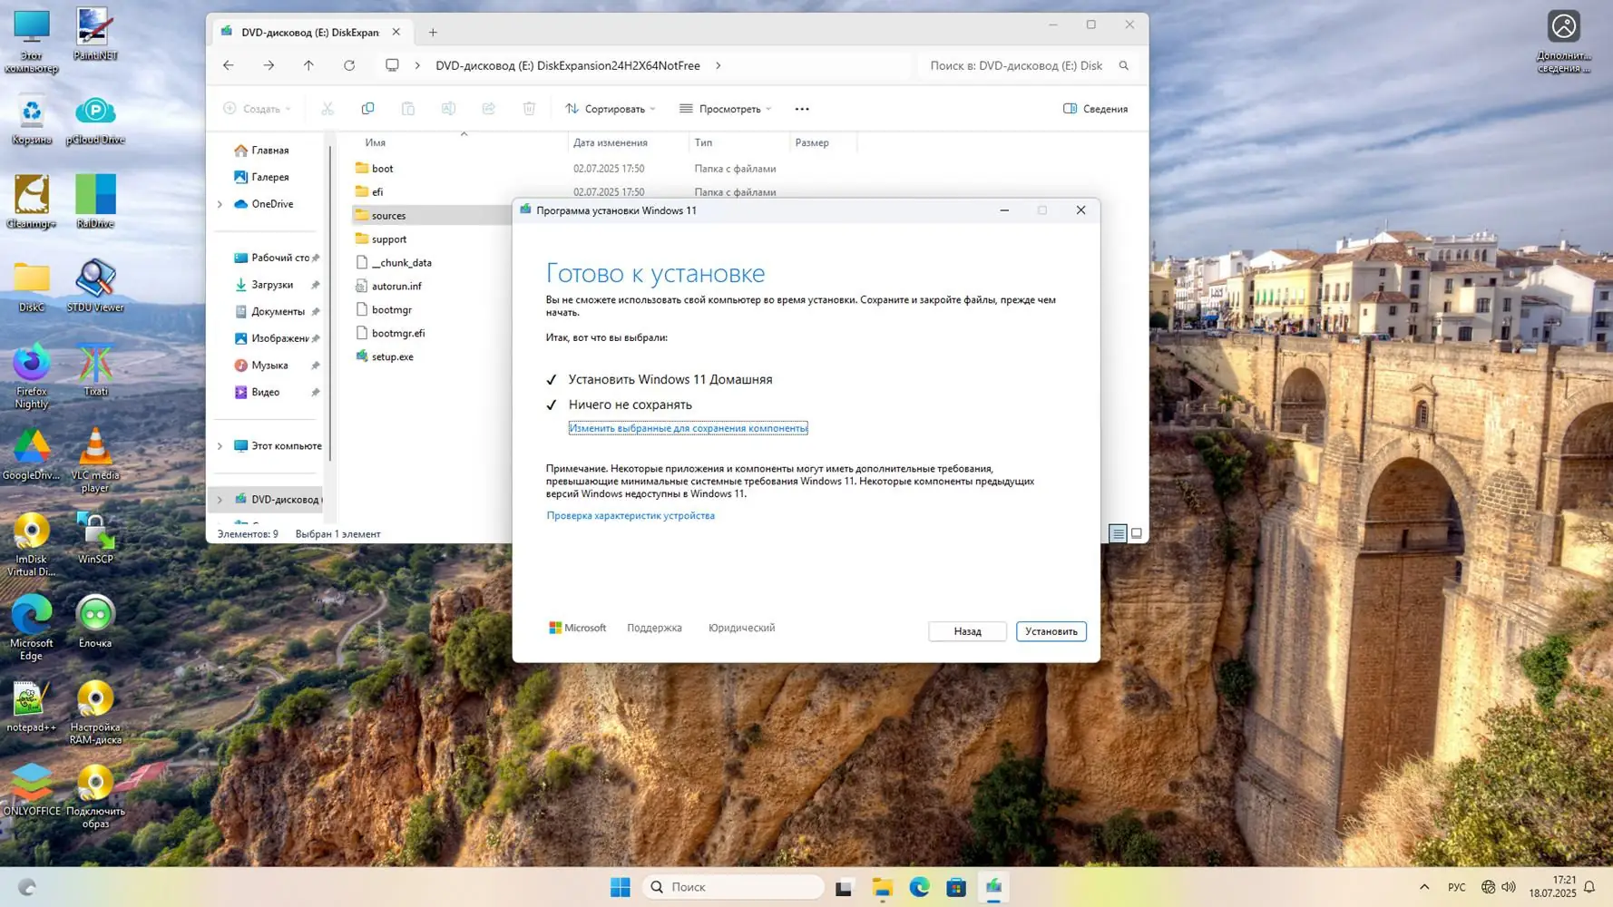This screenshot has width=1613, height=907.
Task: Open the Юридический link in setup
Action: coord(741,628)
